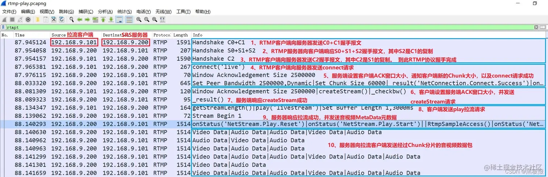Screen dimensions: 548x177
Task: Select the packet at time 87.976115
Action: tap(274, 75)
